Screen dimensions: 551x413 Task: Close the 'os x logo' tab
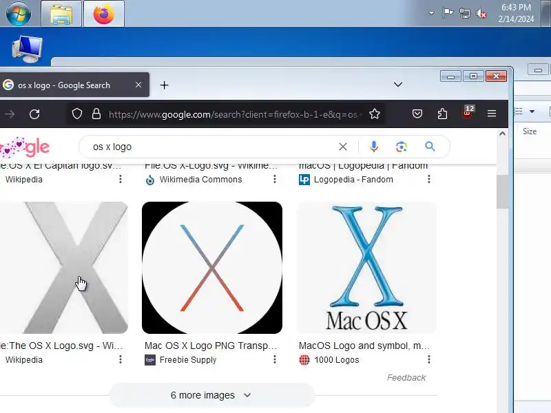138,85
